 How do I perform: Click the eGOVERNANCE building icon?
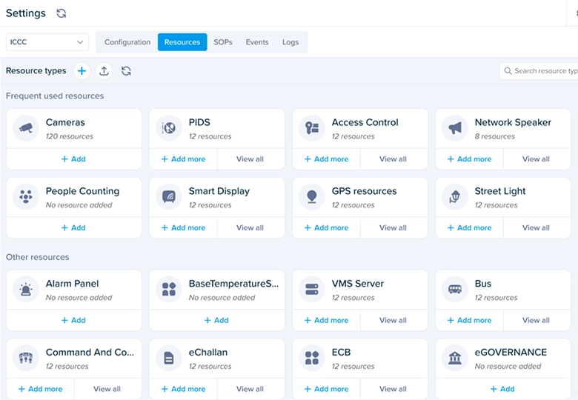(455, 358)
